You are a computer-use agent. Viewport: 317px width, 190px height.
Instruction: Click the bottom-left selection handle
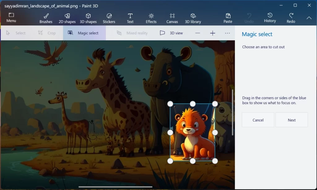170,161
